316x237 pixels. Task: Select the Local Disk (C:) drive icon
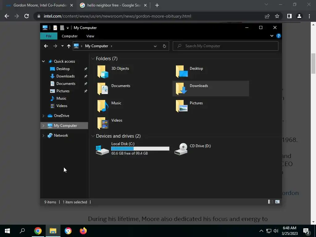click(102, 150)
